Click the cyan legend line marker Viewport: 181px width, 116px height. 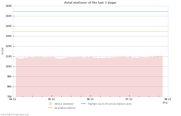[x=83, y=104]
